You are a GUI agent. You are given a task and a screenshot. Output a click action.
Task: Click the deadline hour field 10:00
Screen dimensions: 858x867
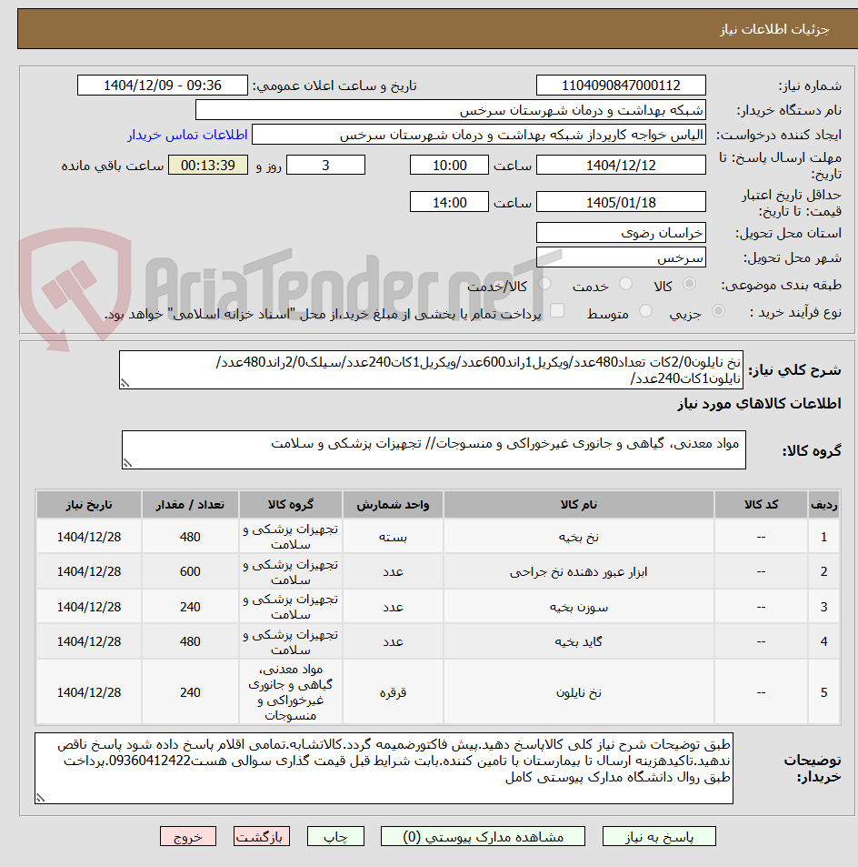tap(449, 165)
